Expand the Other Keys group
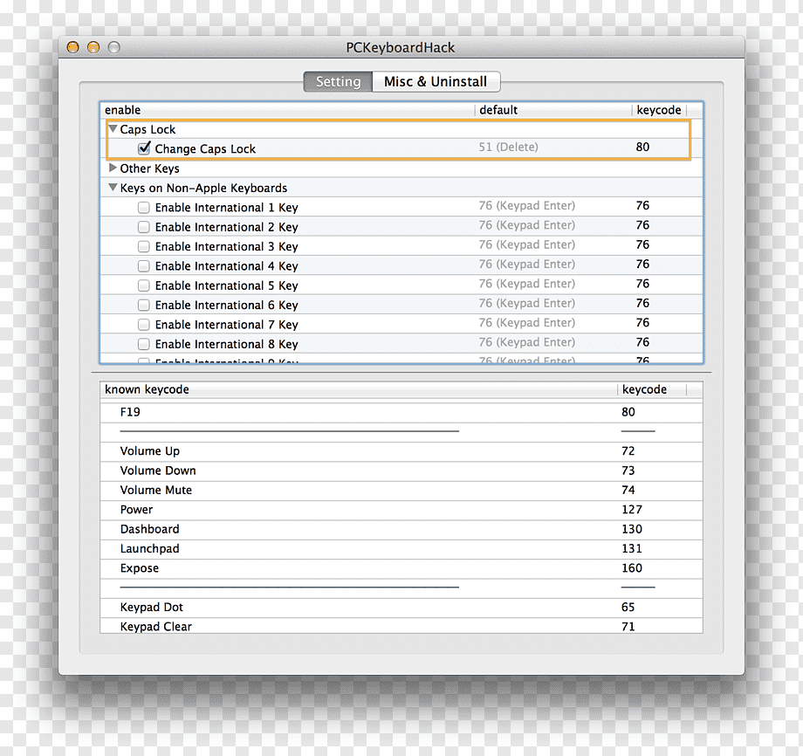The width and height of the screenshot is (803, 756). pos(113,168)
